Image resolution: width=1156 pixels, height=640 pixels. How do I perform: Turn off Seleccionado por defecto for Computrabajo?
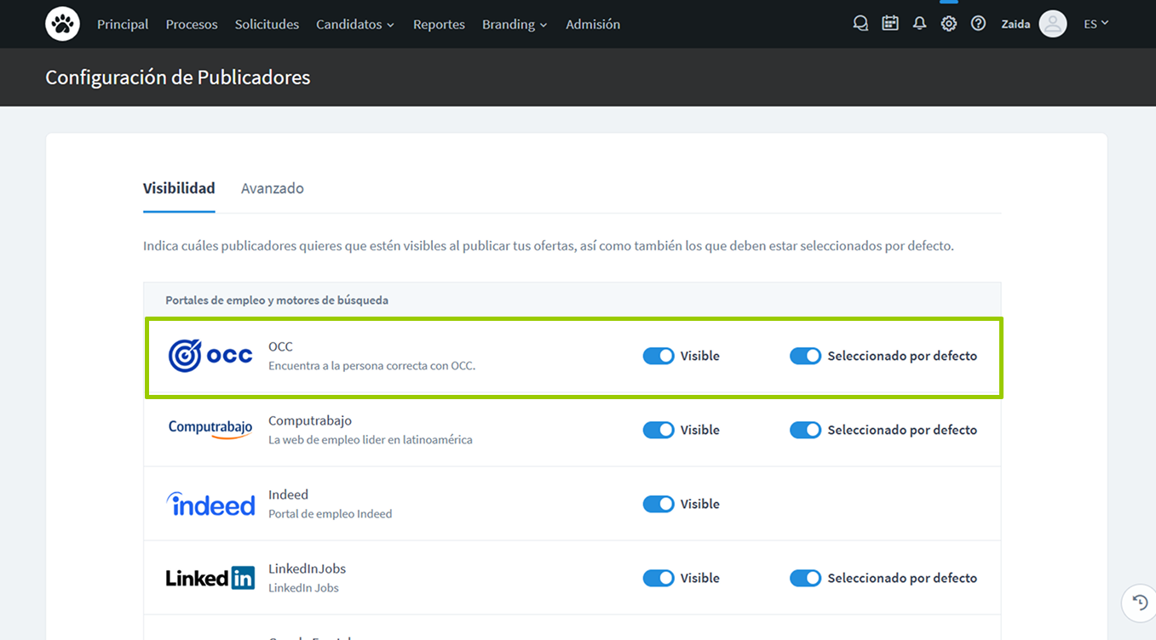pyautogui.click(x=805, y=430)
